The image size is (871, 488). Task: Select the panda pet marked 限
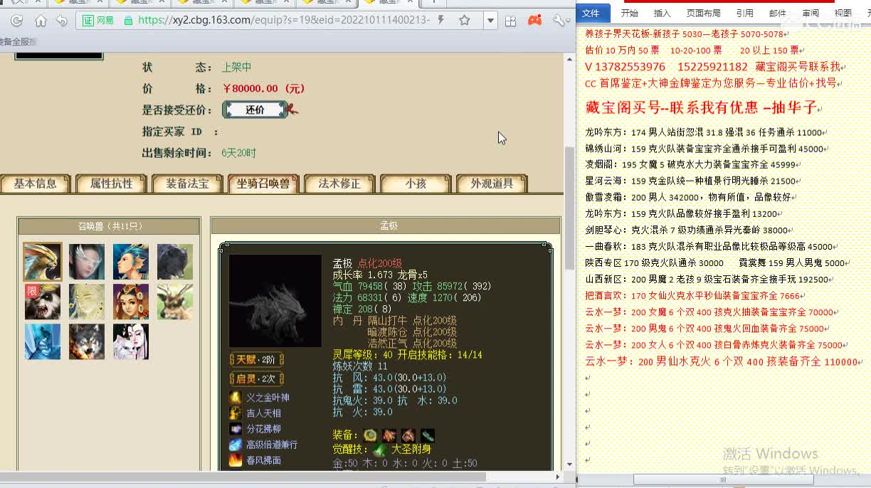43,302
